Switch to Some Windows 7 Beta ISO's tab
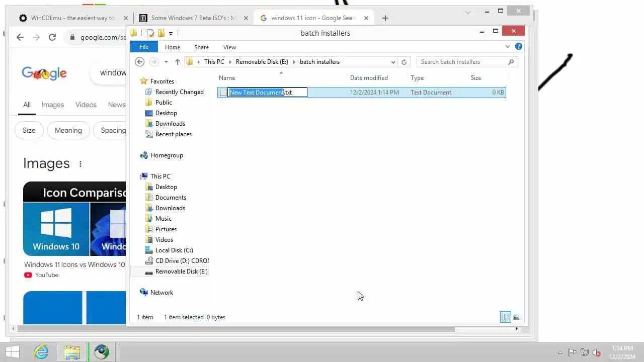This screenshot has height=362, width=644. coord(194,18)
